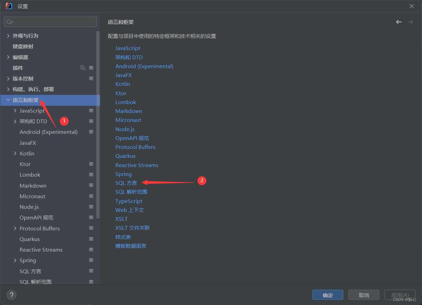Expand the 编辑器 section
The height and width of the screenshot is (305, 422).
(8, 57)
